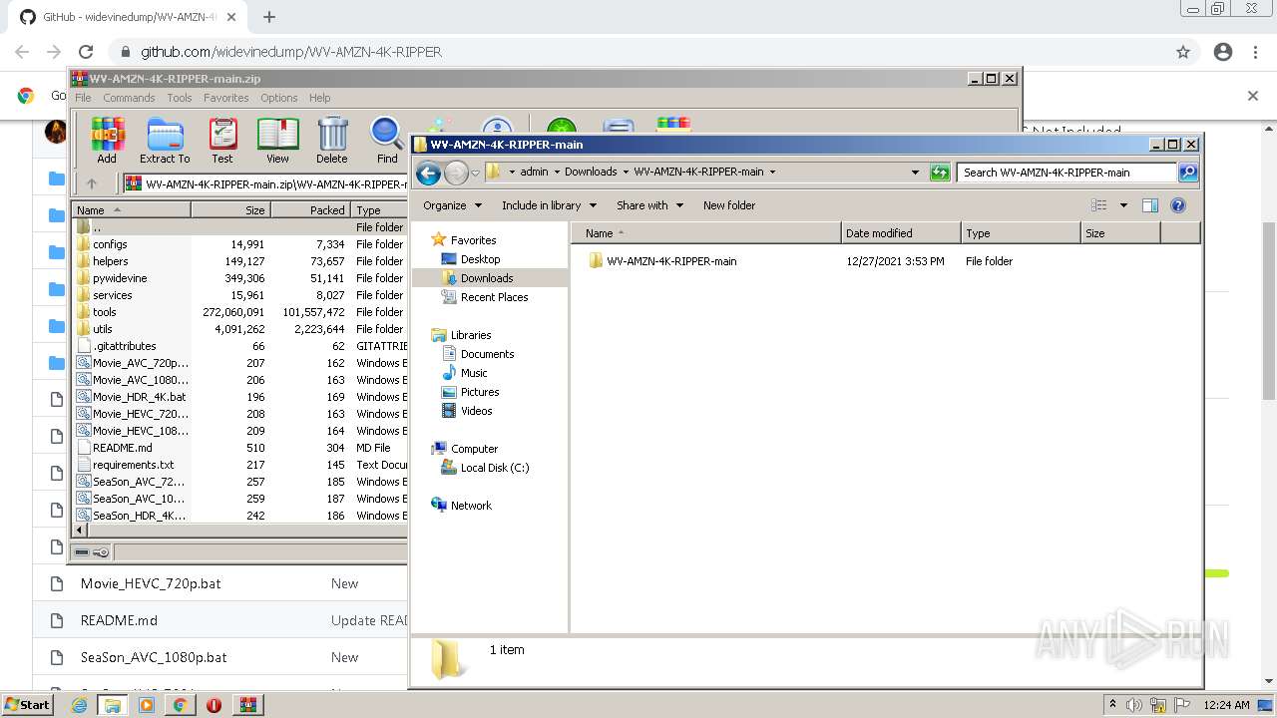Select Downloads in Favorites pane
The height and width of the screenshot is (718, 1277).
[487, 278]
